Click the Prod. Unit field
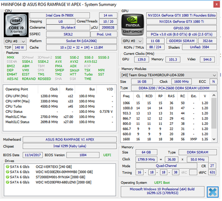 point(104,34)
